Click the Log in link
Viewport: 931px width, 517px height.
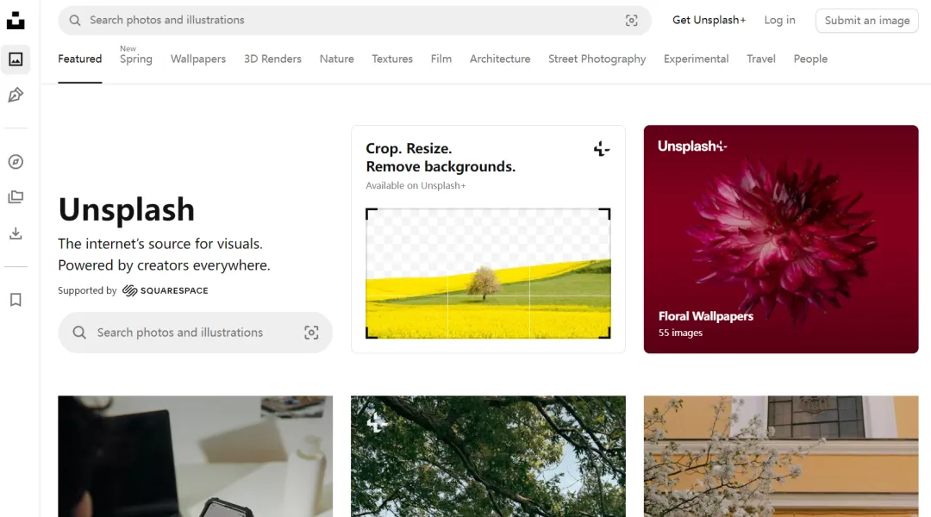click(779, 20)
